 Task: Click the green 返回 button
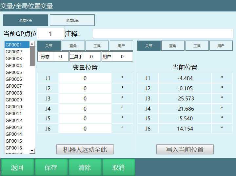(x=17, y=167)
